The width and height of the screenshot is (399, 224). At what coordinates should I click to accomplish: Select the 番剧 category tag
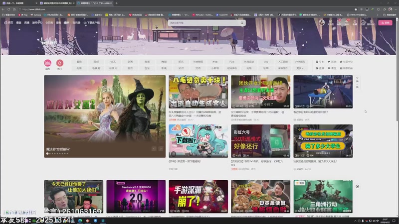click(x=79, y=62)
